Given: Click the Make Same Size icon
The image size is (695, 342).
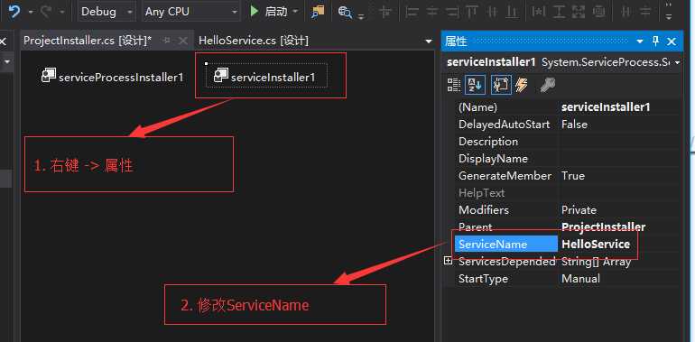Looking at the screenshot, I should [579, 12].
